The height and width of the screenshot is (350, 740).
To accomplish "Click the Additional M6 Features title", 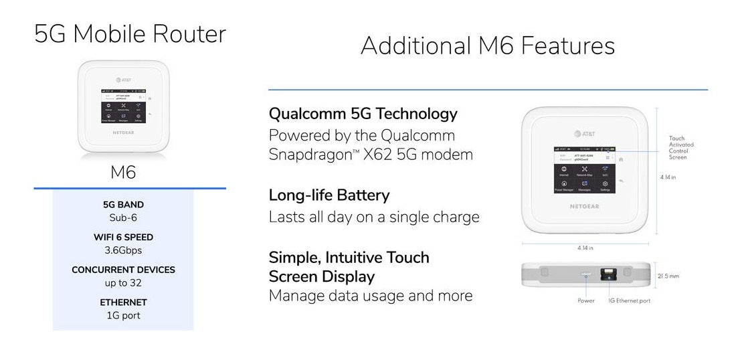I will [488, 46].
